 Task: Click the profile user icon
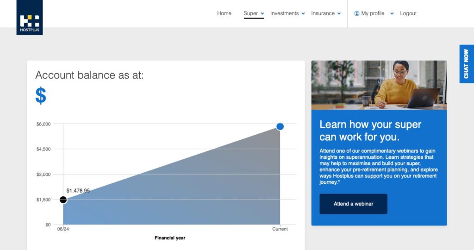pyautogui.click(x=357, y=13)
